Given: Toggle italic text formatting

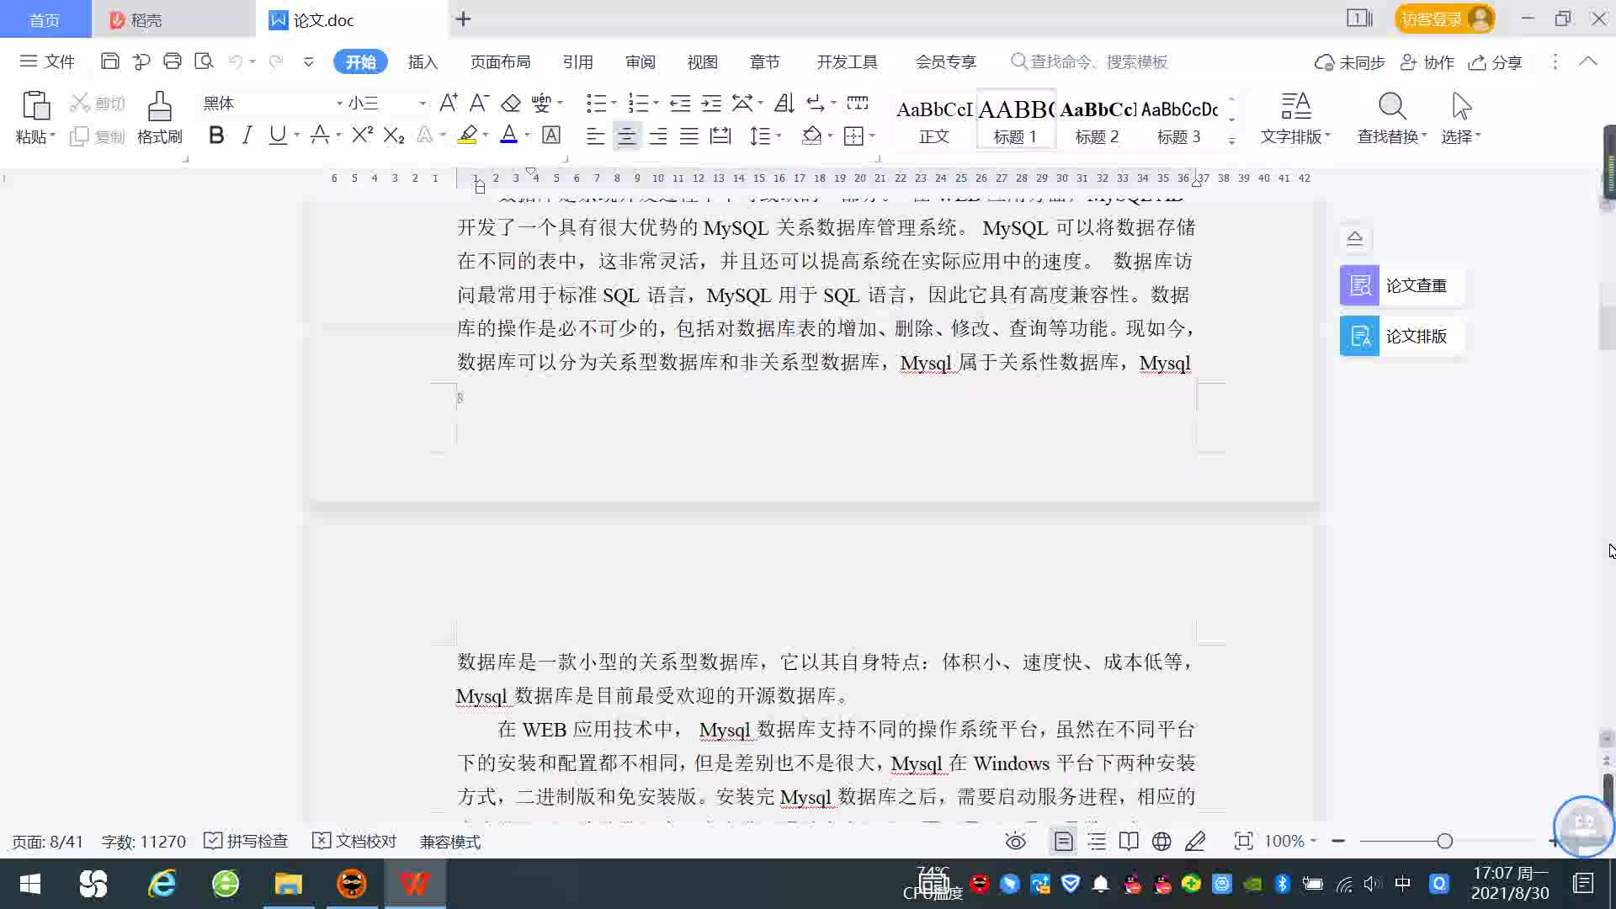Looking at the screenshot, I should (247, 136).
